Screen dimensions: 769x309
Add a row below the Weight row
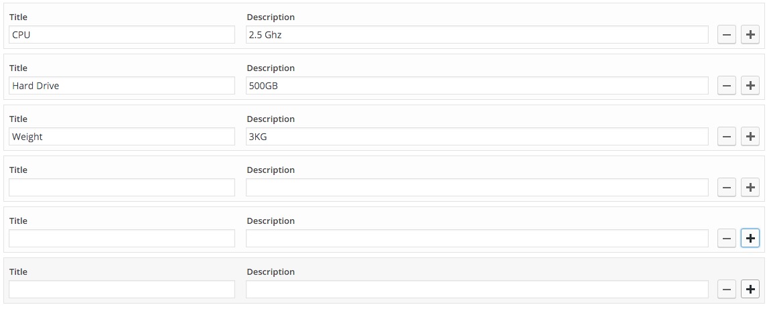point(750,137)
